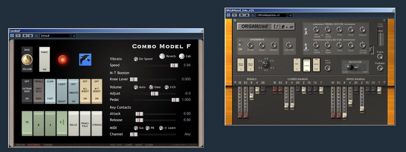Flip the Bass Rotor RUN switch
This screenshot has width=406, height=152.
(306, 46)
